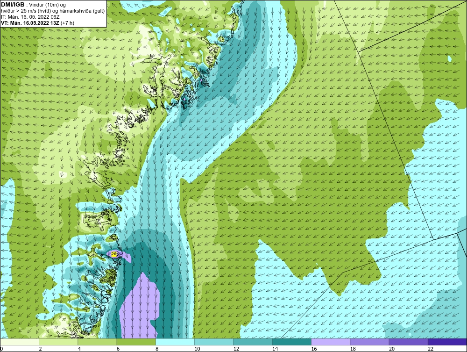Click the legend label 22
467x352 pixels.
coord(431,349)
